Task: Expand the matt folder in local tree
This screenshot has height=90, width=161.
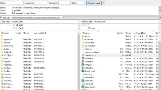Action: pyautogui.click(x=14, y=25)
